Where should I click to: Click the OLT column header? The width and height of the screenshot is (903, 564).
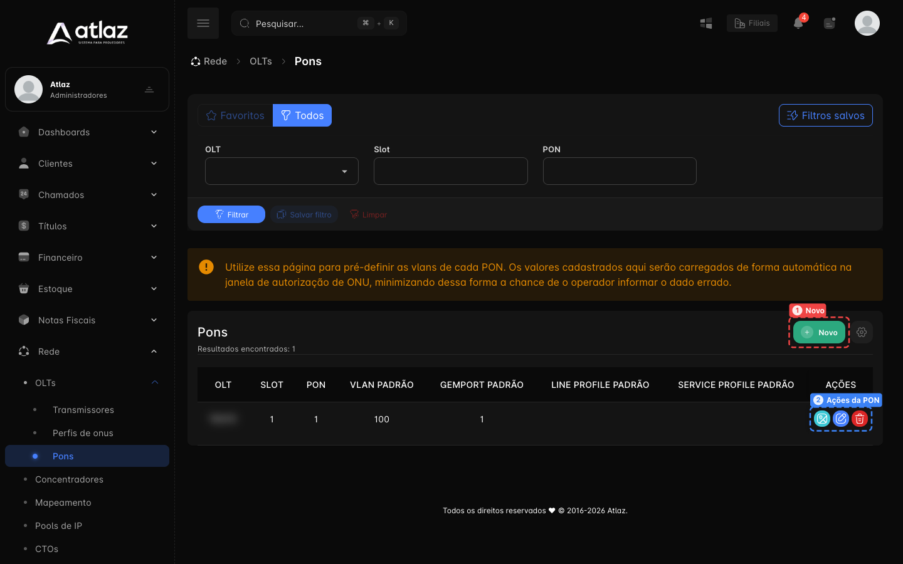point(223,385)
